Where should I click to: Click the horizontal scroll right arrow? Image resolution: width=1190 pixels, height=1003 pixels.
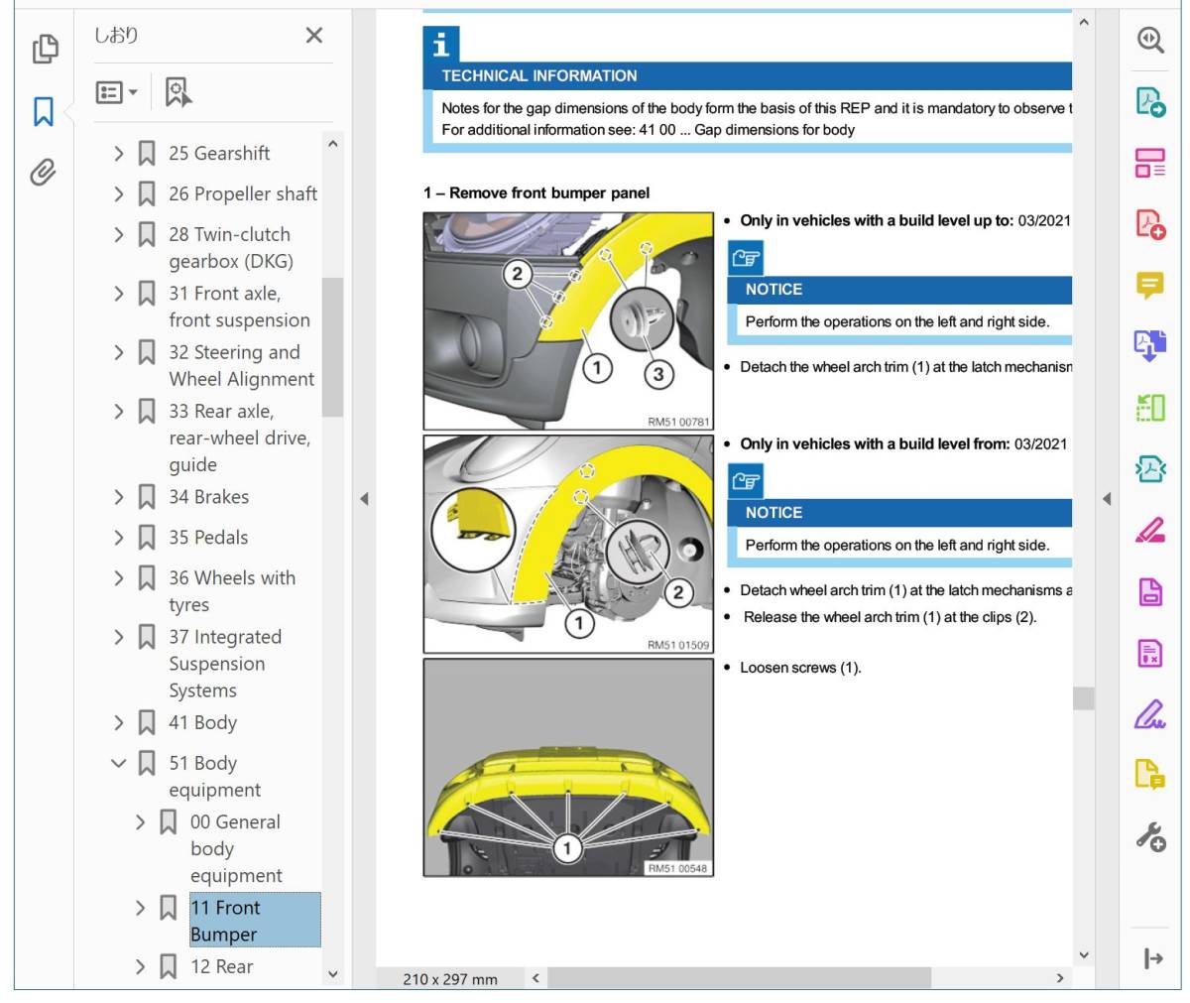click(x=1060, y=978)
